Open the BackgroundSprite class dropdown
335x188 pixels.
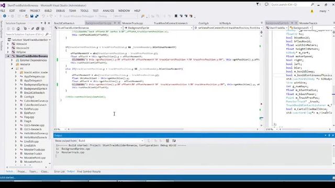158,28
